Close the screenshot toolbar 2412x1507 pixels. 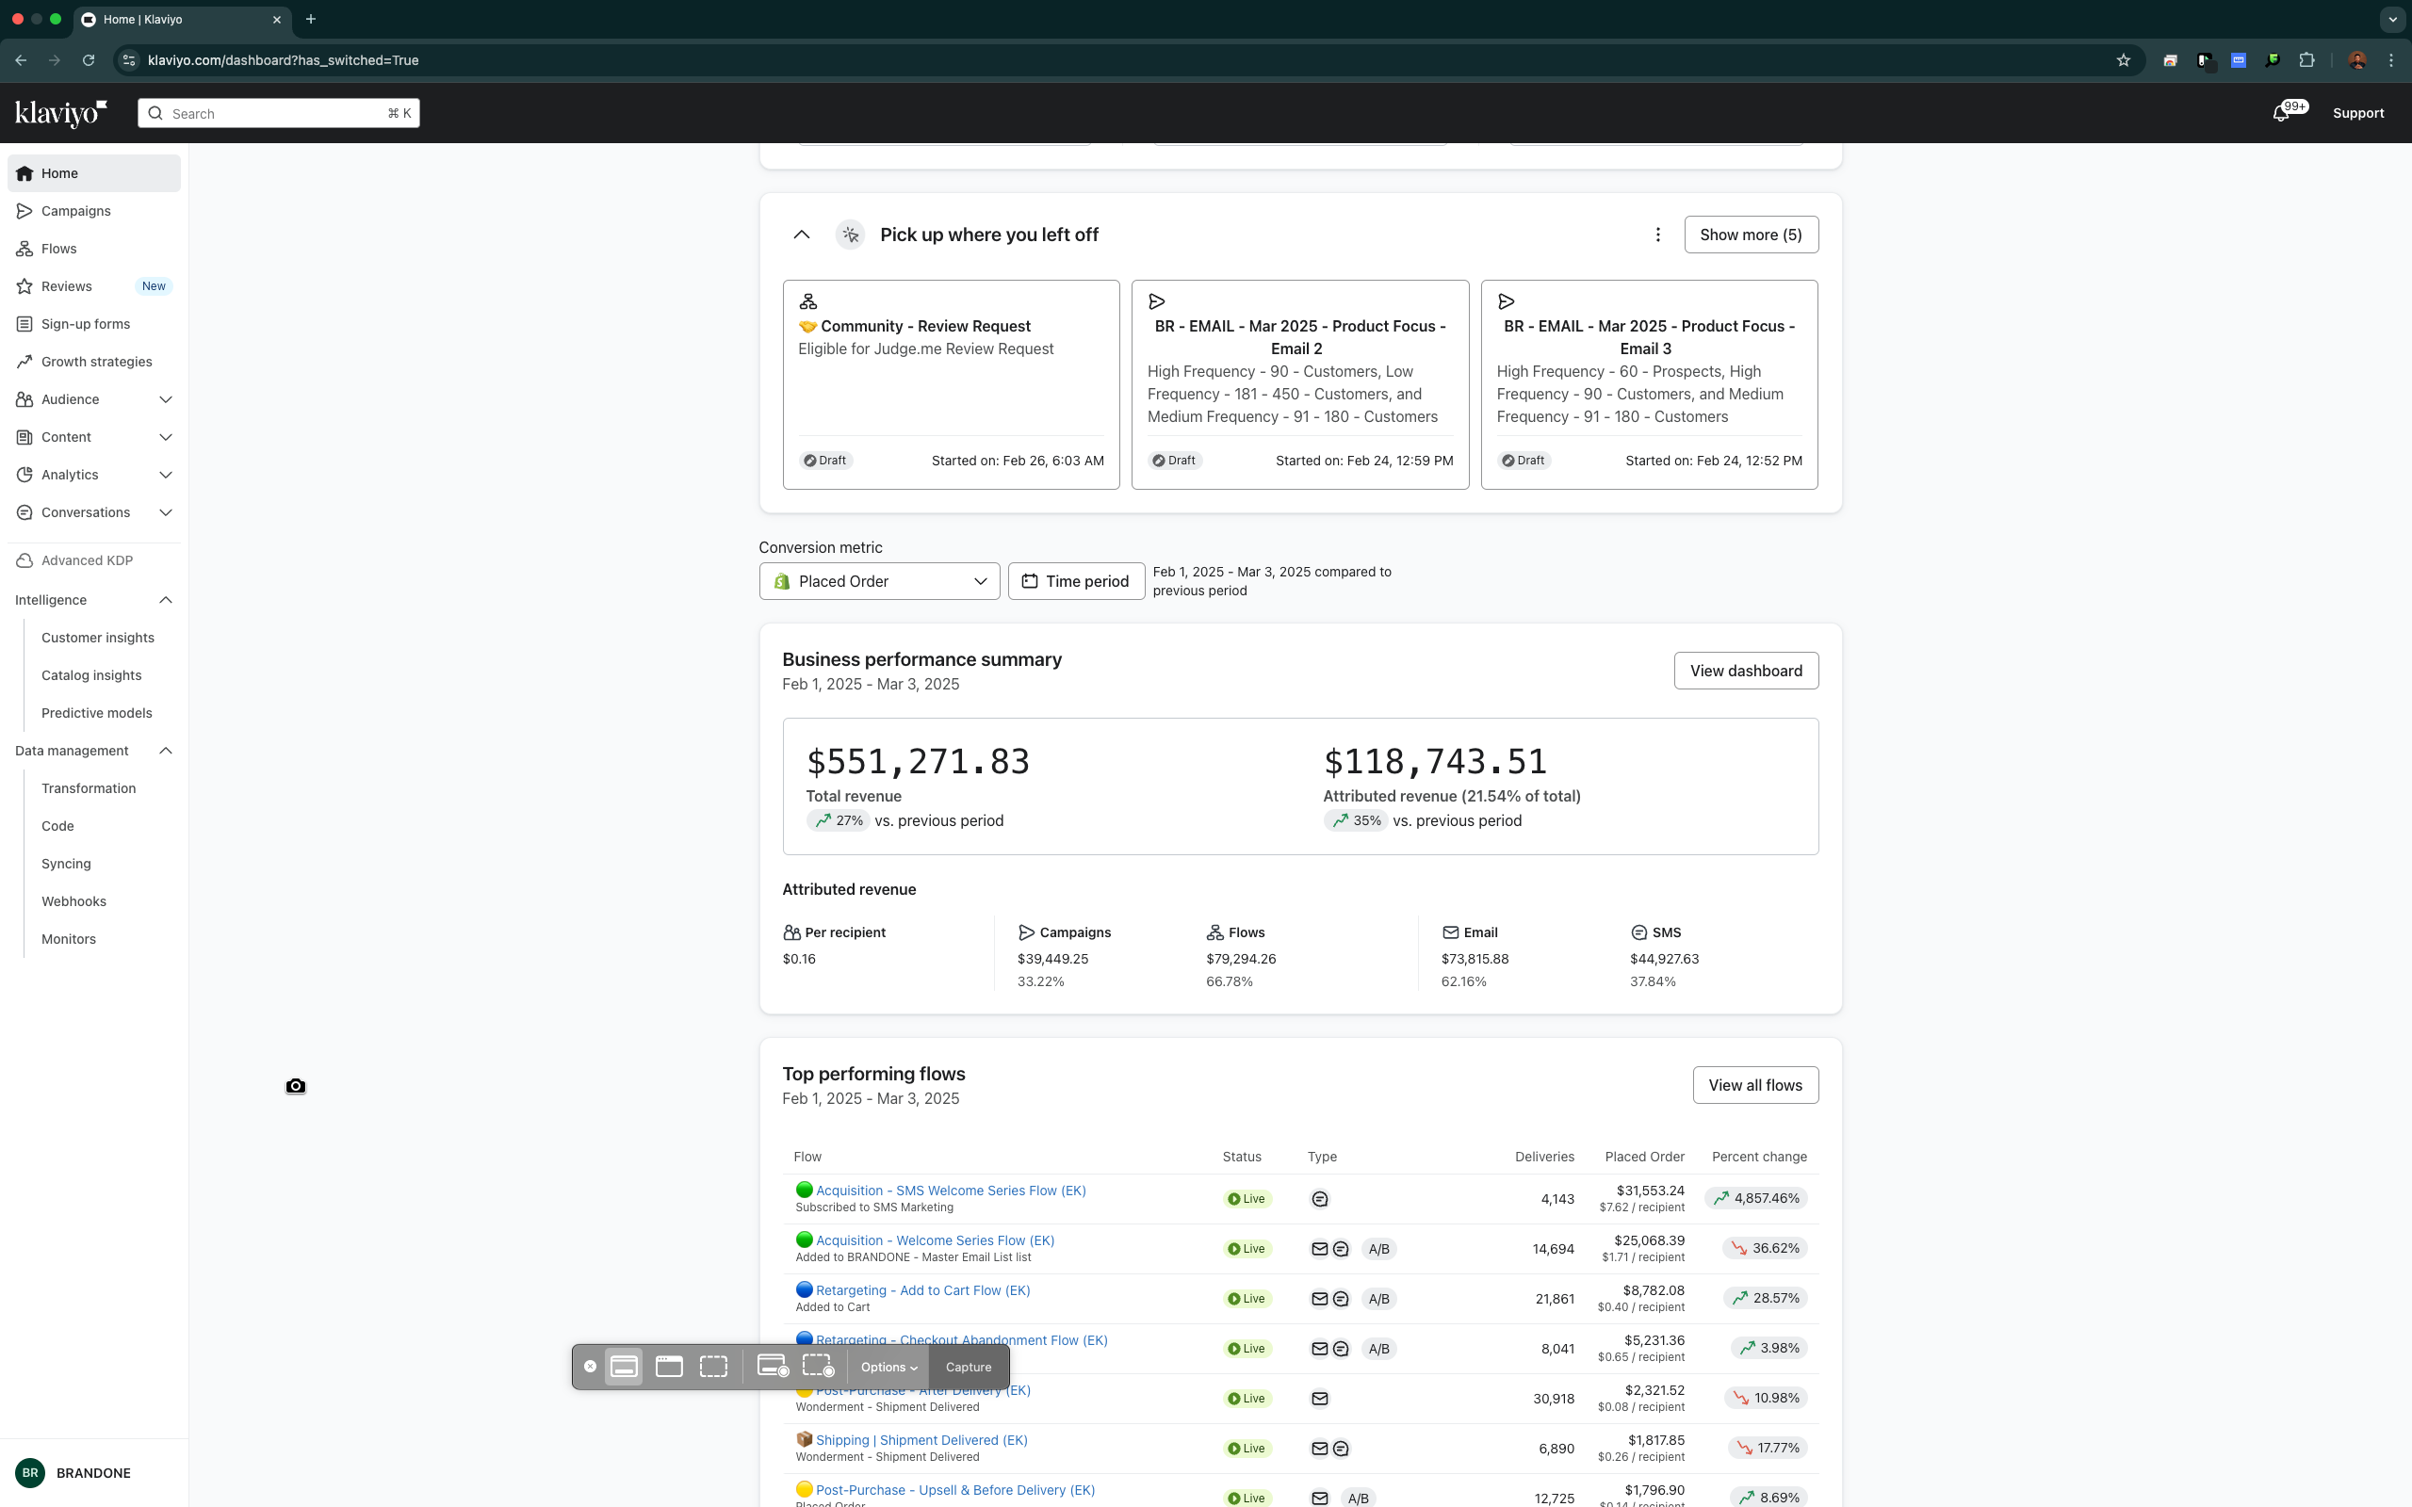pos(590,1367)
